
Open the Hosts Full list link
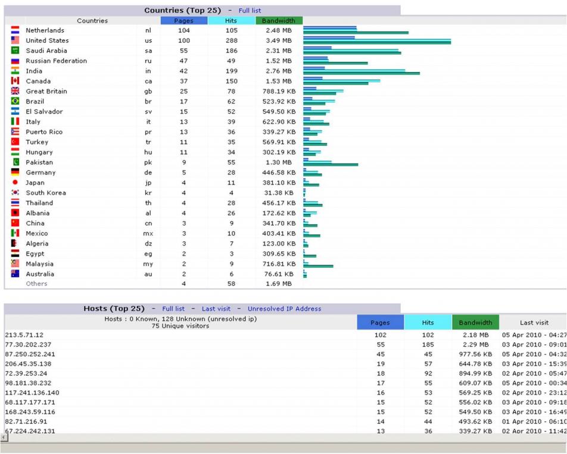coord(173,309)
